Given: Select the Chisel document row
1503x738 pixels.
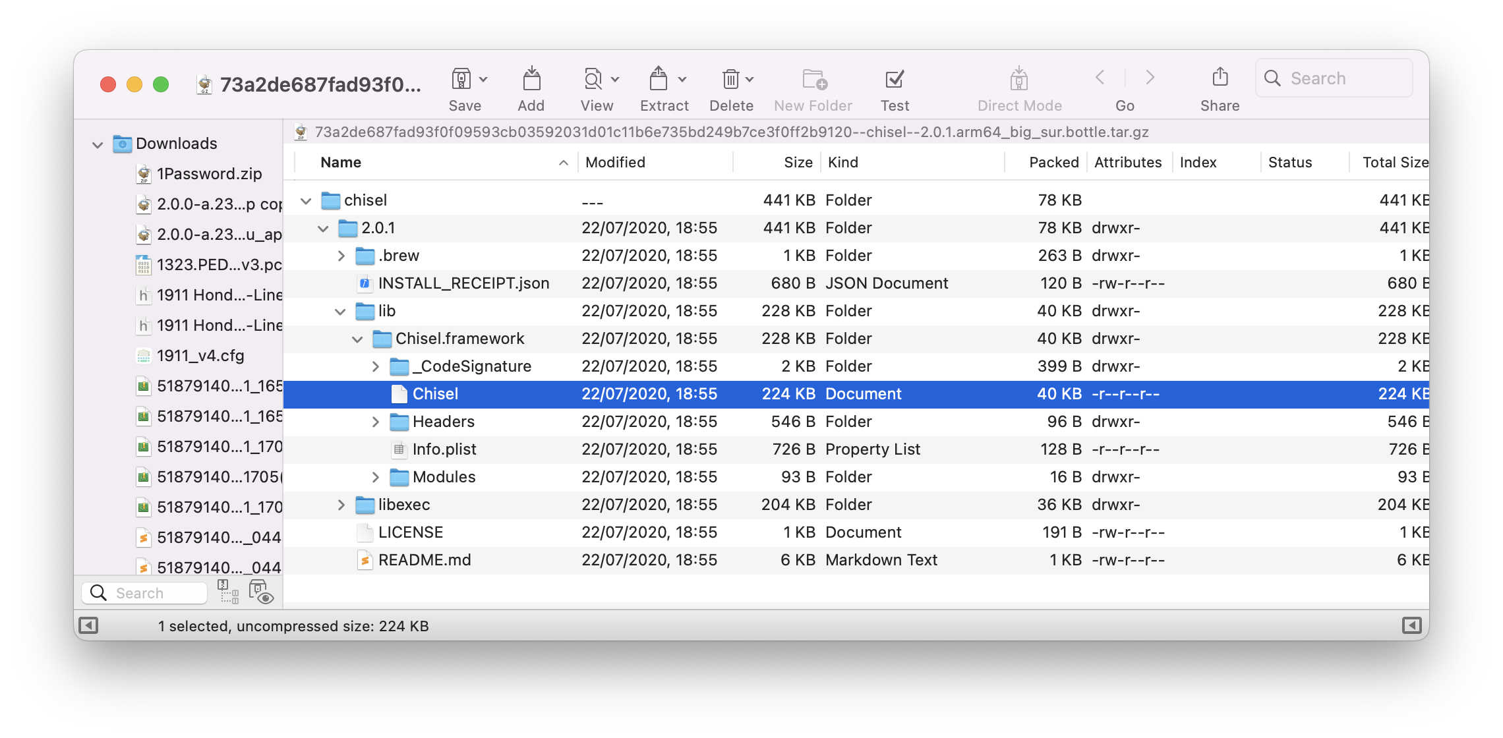Looking at the screenshot, I should coord(856,394).
